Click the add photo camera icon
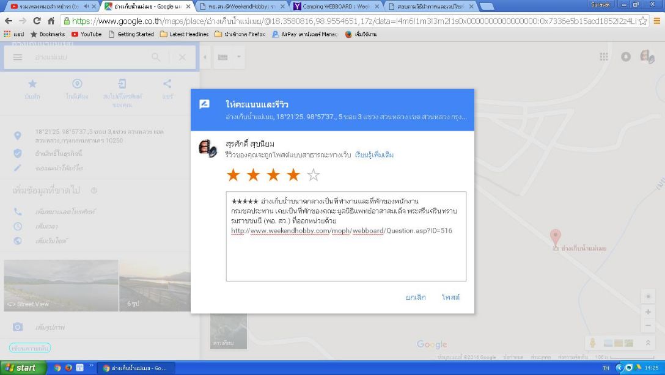 17,327
